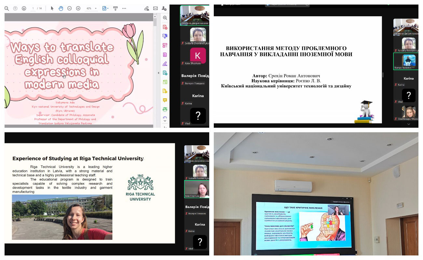The width and height of the screenshot is (423, 260).
Task: Click the PDF page number field showing 1
Action: point(33,8)
